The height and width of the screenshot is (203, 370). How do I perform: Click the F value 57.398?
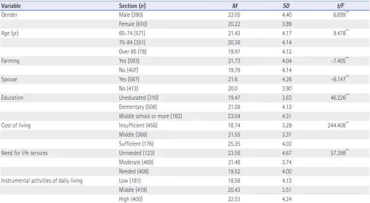pos(338,153)
